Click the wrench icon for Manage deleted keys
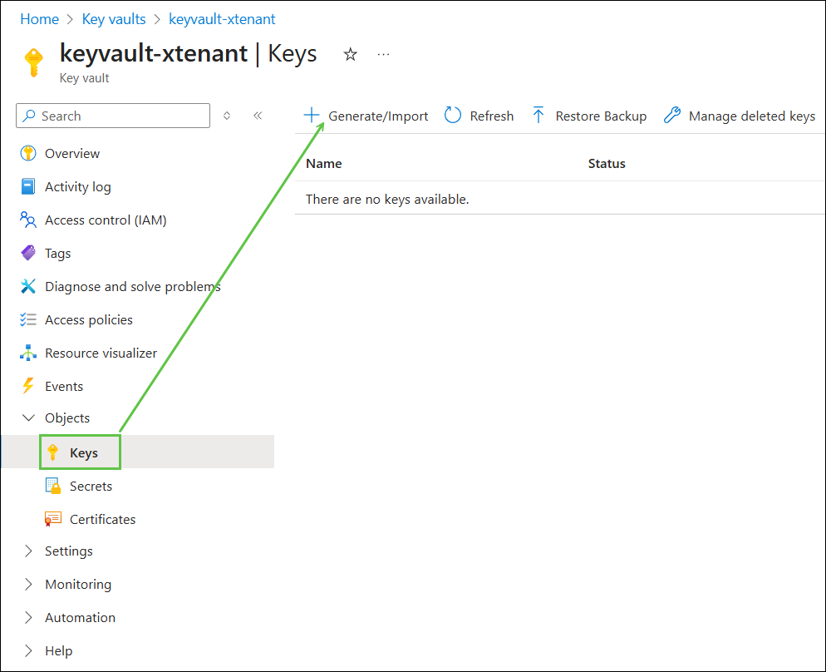 tap(672, 115)
